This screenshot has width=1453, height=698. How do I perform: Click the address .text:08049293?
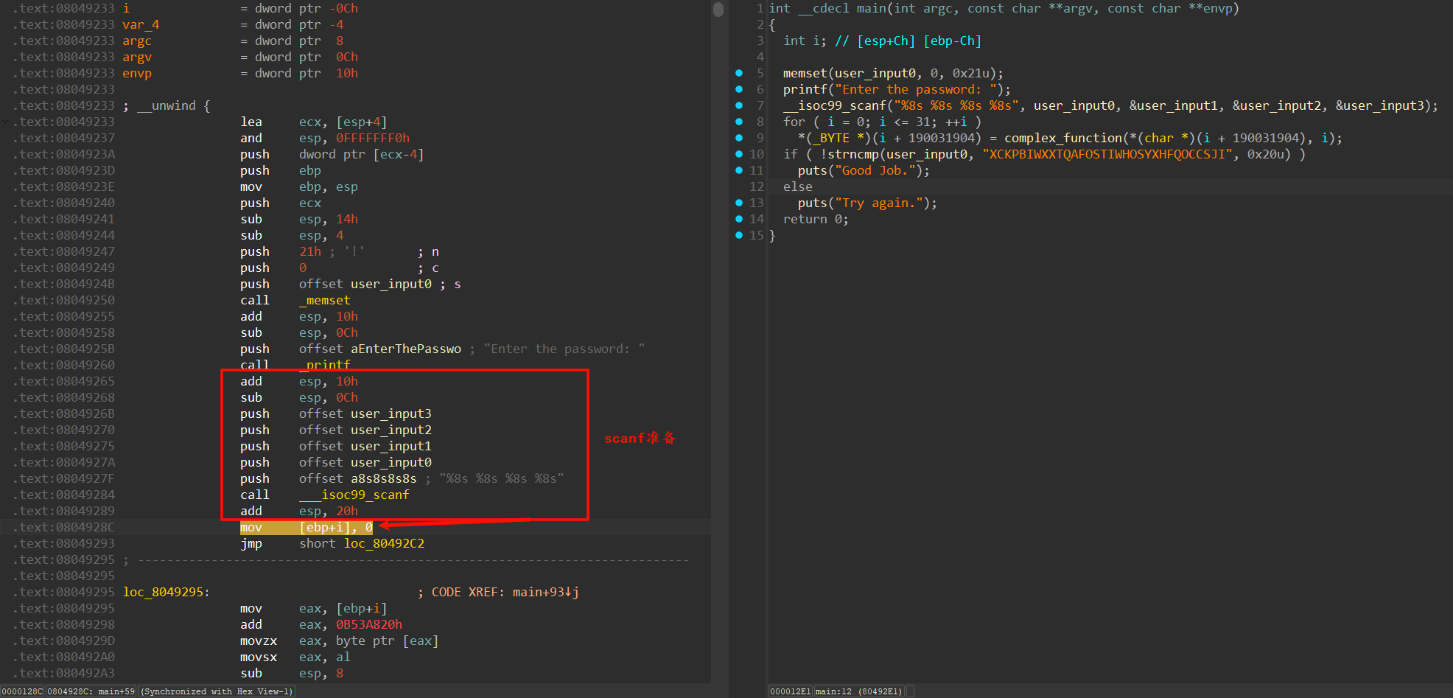pyautogui.click(x=63, y=543)
